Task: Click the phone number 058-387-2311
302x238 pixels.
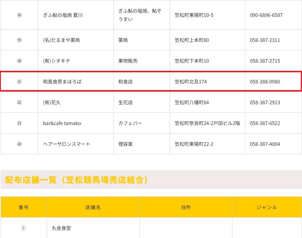Action: pyautogui.click(x=265, y=40)
